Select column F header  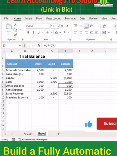click(x=79, y=51)
